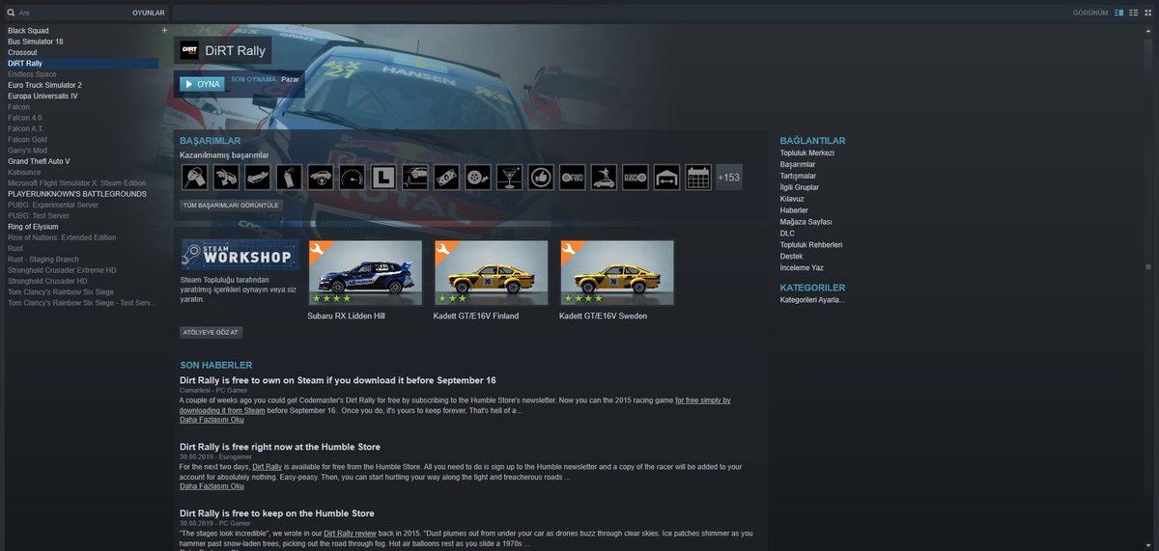Screen dimensions: 1159x551
Task: Switch to grid view icon
Action: coord(1146,13)
